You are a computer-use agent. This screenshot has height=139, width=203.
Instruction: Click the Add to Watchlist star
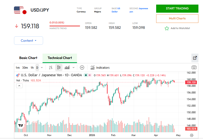(x=167, y=28)
